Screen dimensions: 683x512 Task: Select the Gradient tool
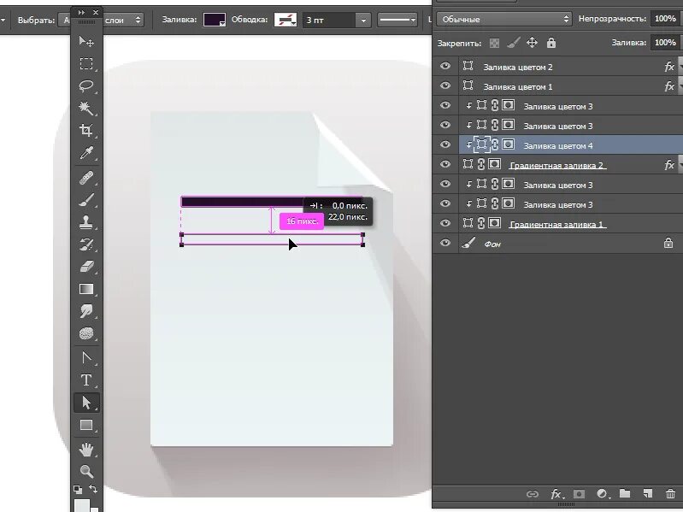tap(86, 289)
